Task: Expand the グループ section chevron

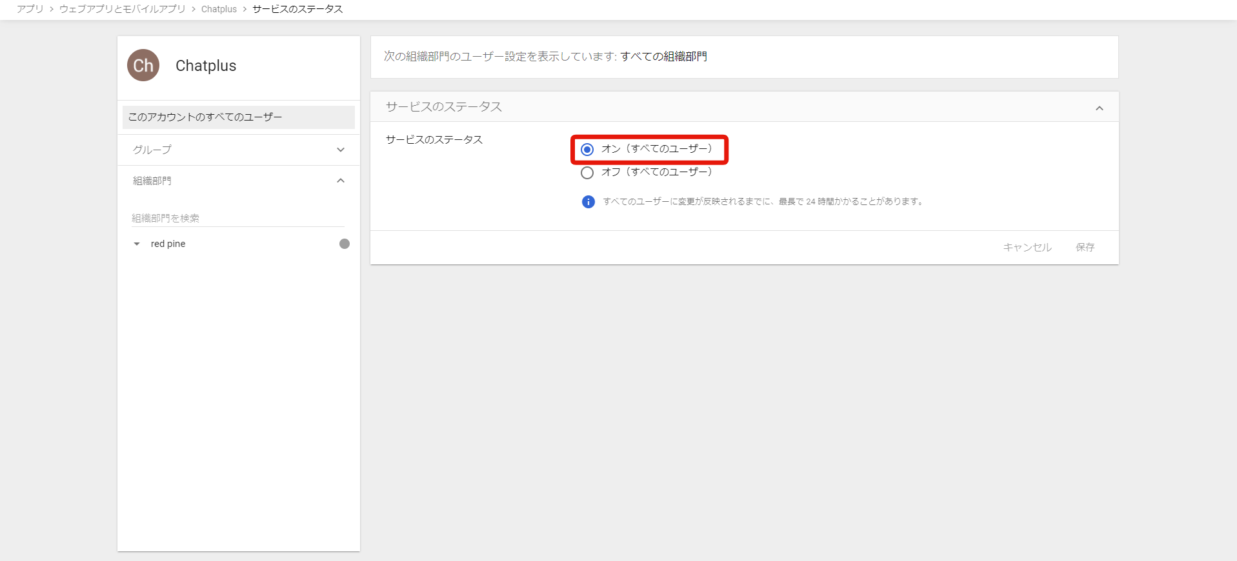Action: pyautogui.click(x=341, y=150)
